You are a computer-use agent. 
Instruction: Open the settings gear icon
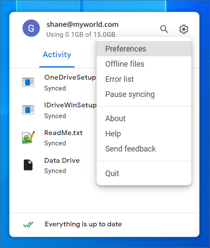click(184, 29)
